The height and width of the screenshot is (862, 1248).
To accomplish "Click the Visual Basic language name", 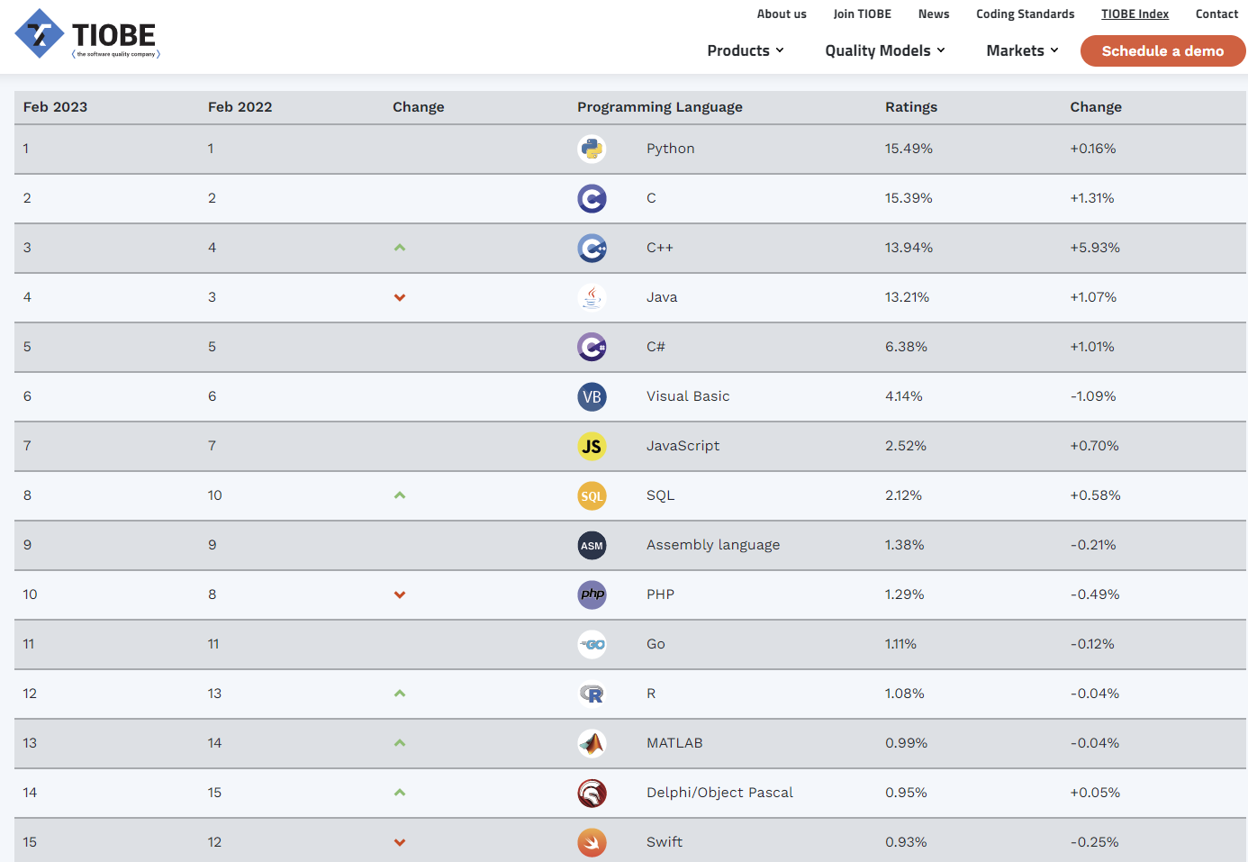I will point(688,396).
